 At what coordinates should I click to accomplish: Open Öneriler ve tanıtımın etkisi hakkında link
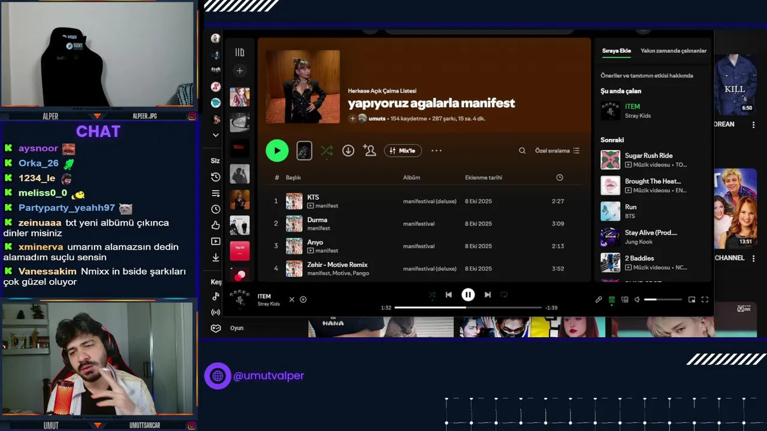(647, 76)
